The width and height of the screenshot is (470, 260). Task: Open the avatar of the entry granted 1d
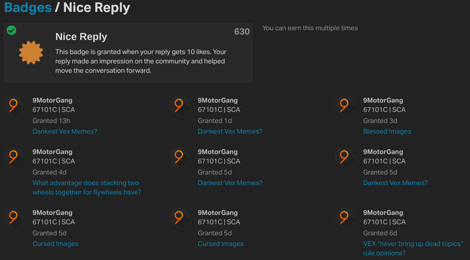point(179,106)
